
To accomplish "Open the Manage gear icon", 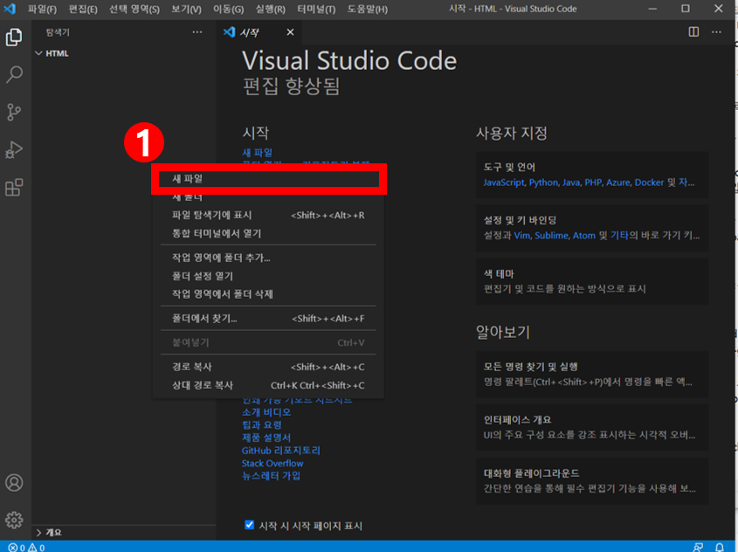I will click(14, 520).
